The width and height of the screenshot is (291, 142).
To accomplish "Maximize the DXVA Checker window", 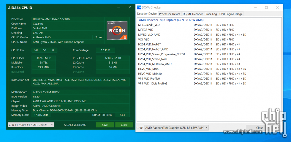I will [x=266, y=7].
